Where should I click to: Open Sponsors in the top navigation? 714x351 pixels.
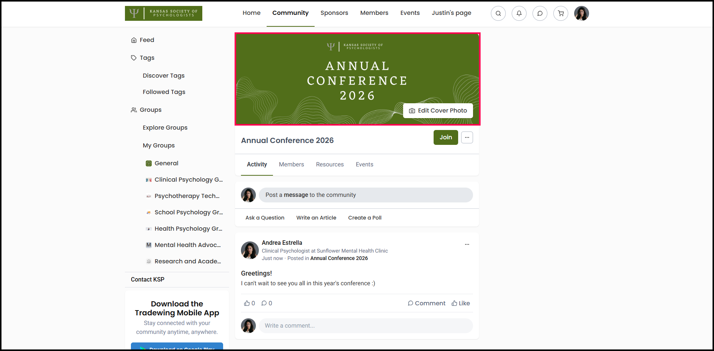[334, 13]
